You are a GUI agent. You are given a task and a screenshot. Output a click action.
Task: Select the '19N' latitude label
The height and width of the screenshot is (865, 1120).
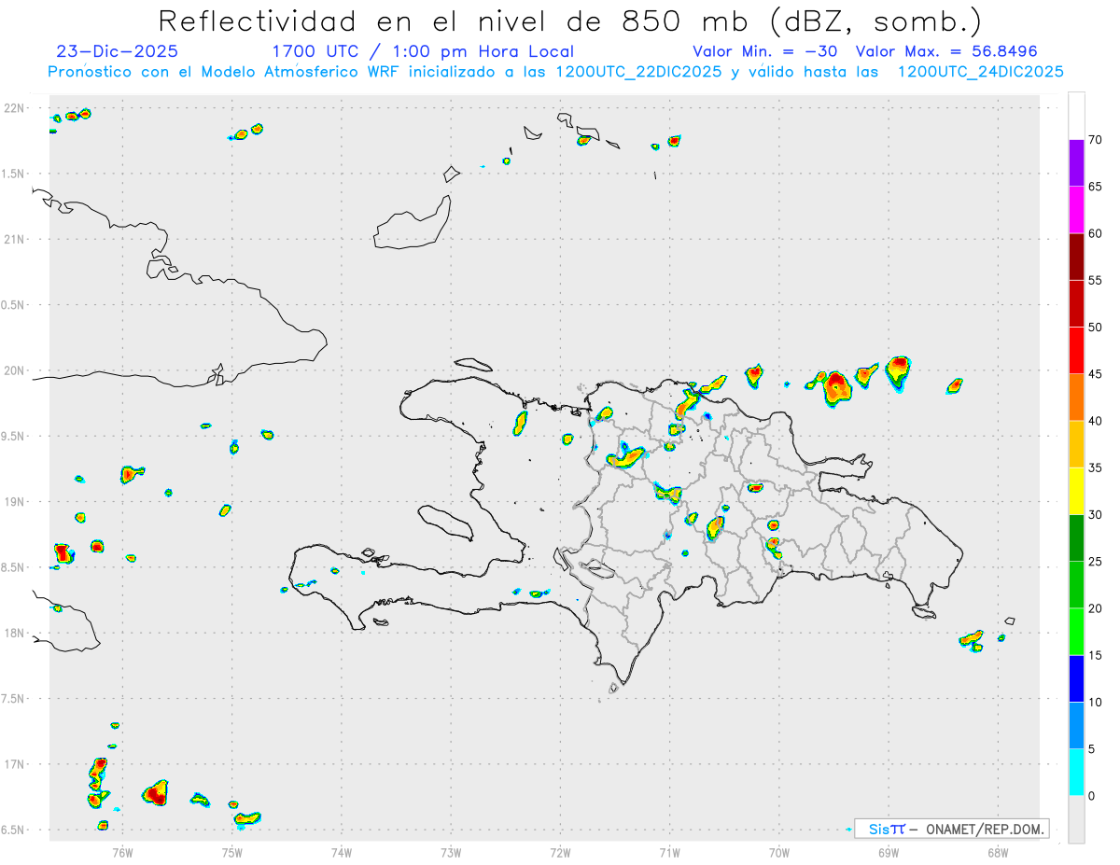point(16,501)
